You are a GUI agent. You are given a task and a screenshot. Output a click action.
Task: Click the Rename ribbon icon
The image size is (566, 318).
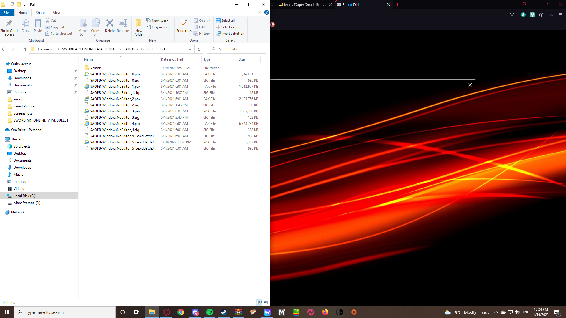(123, 26)
